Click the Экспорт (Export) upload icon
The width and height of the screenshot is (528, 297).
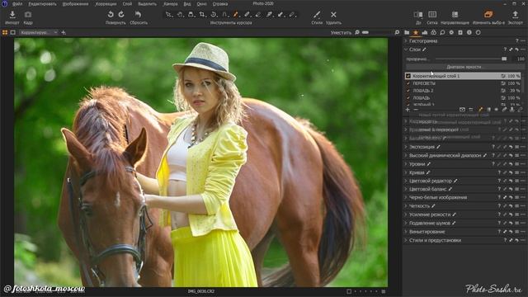(x=515, y=15)
